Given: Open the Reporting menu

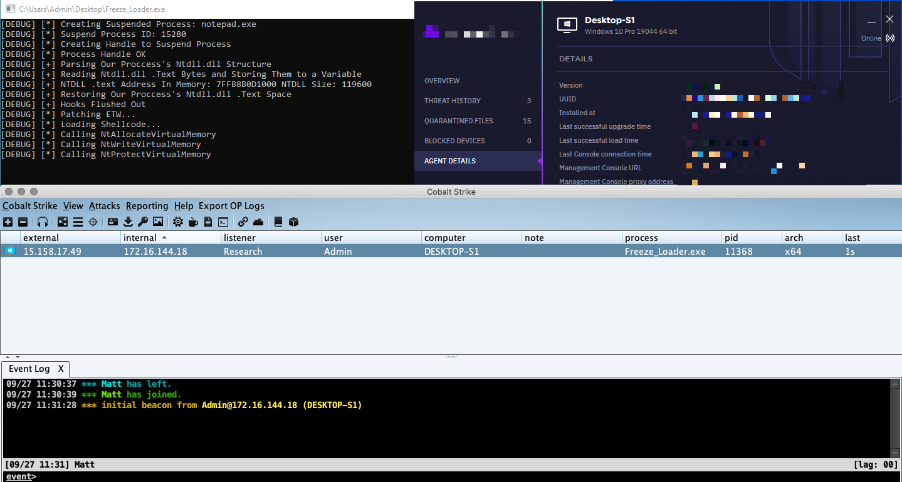Looking at the screenshot, I should point(147,206).
